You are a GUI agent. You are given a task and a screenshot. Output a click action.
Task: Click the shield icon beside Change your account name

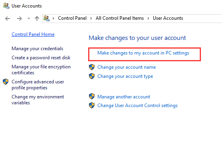(92, 67)
